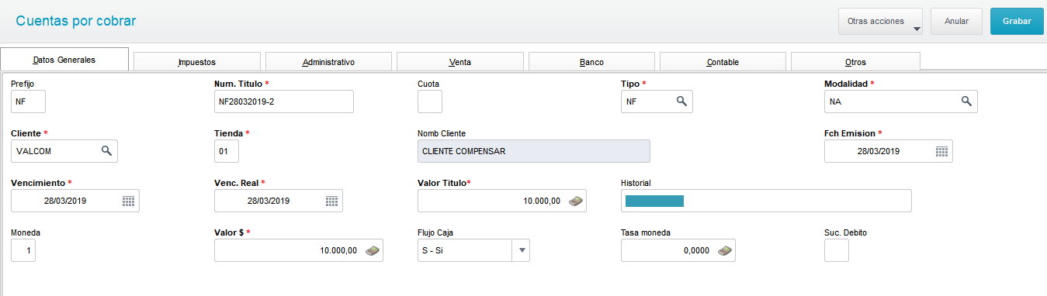Viewport: 1047px width, 296px height.
Task: Expand the Flujo Caja dropdown
Action: point(522,250)
